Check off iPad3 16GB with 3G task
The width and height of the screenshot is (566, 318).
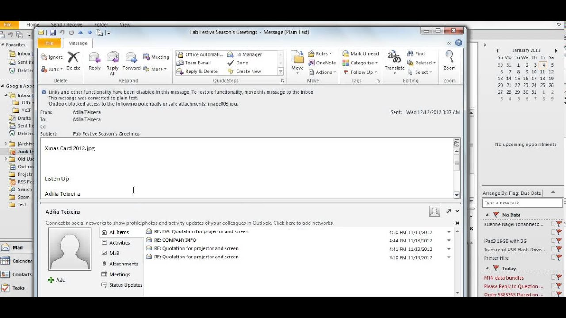553,241
